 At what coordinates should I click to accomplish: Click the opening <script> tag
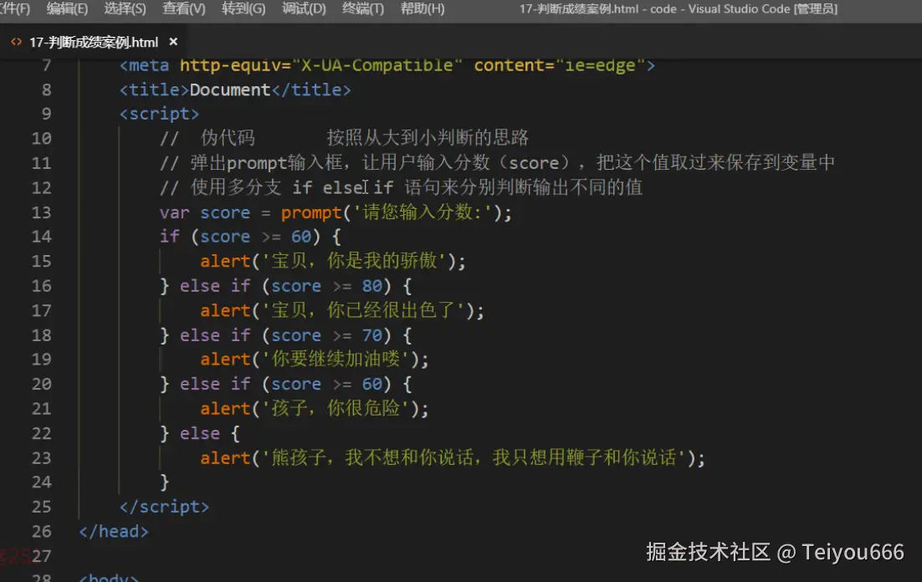click(x=159, y=114)
